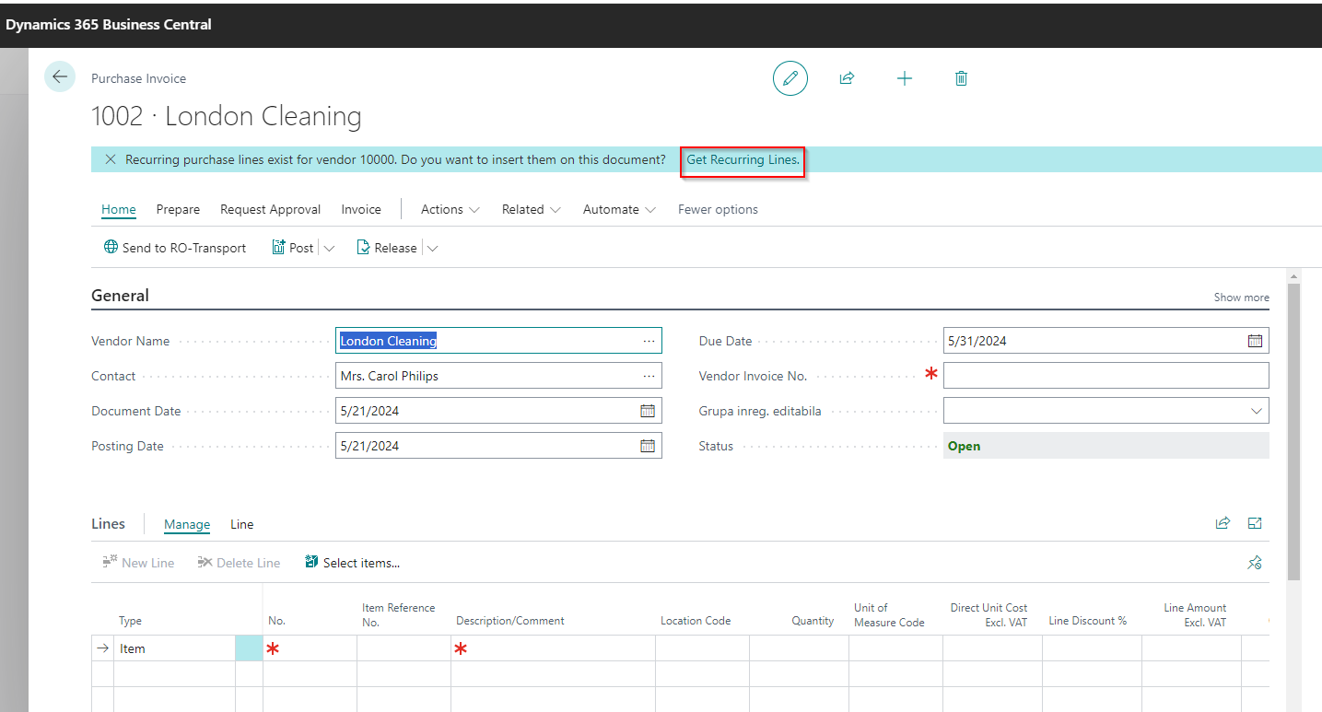Click Fewer options
1322x712 pixels.
click(x=718, y=209)
